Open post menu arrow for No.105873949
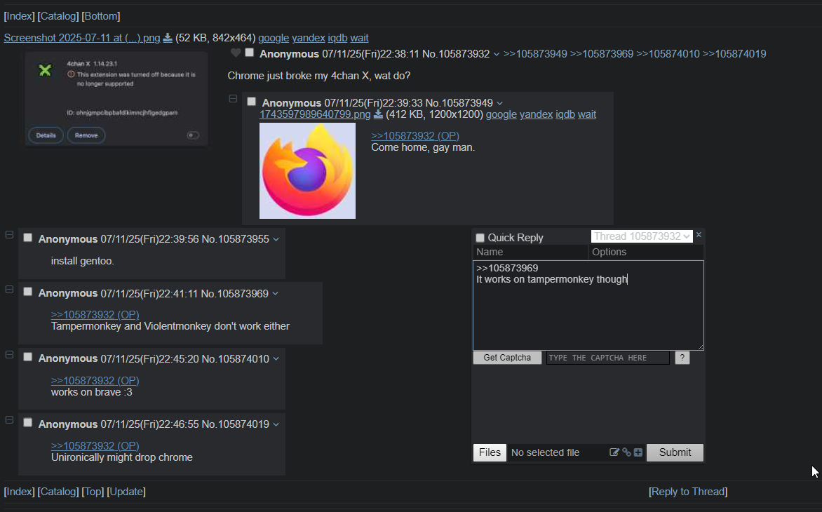822x512 pixels. tap(499, 103)
